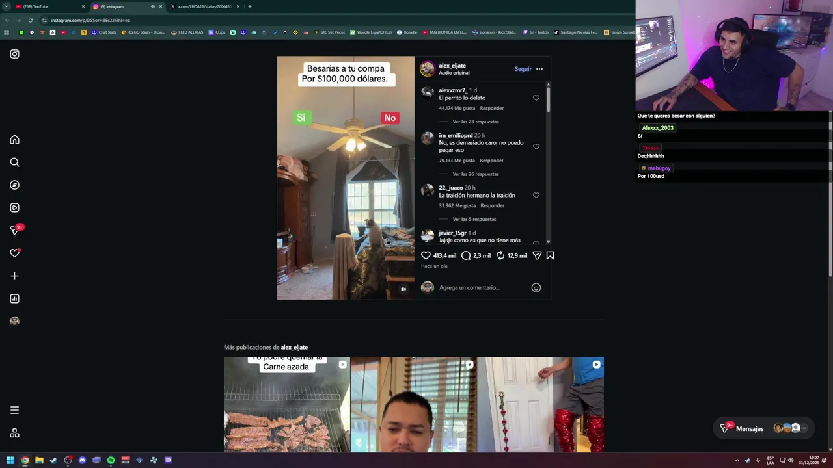Image resolution: width=833 pixels, height=468 pixels.
Task: Open the Carne azada grill thumbnail
Action: click(x=287, y=404)
